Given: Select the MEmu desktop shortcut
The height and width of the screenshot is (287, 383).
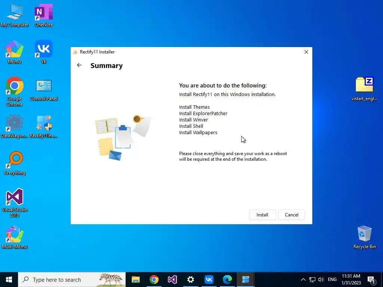Looking at the screenshot, I should [x=15, y=52].
